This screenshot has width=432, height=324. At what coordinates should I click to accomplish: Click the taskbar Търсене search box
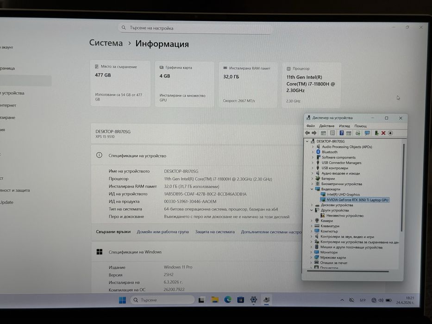pyautogui.click(x=162, y=300)
